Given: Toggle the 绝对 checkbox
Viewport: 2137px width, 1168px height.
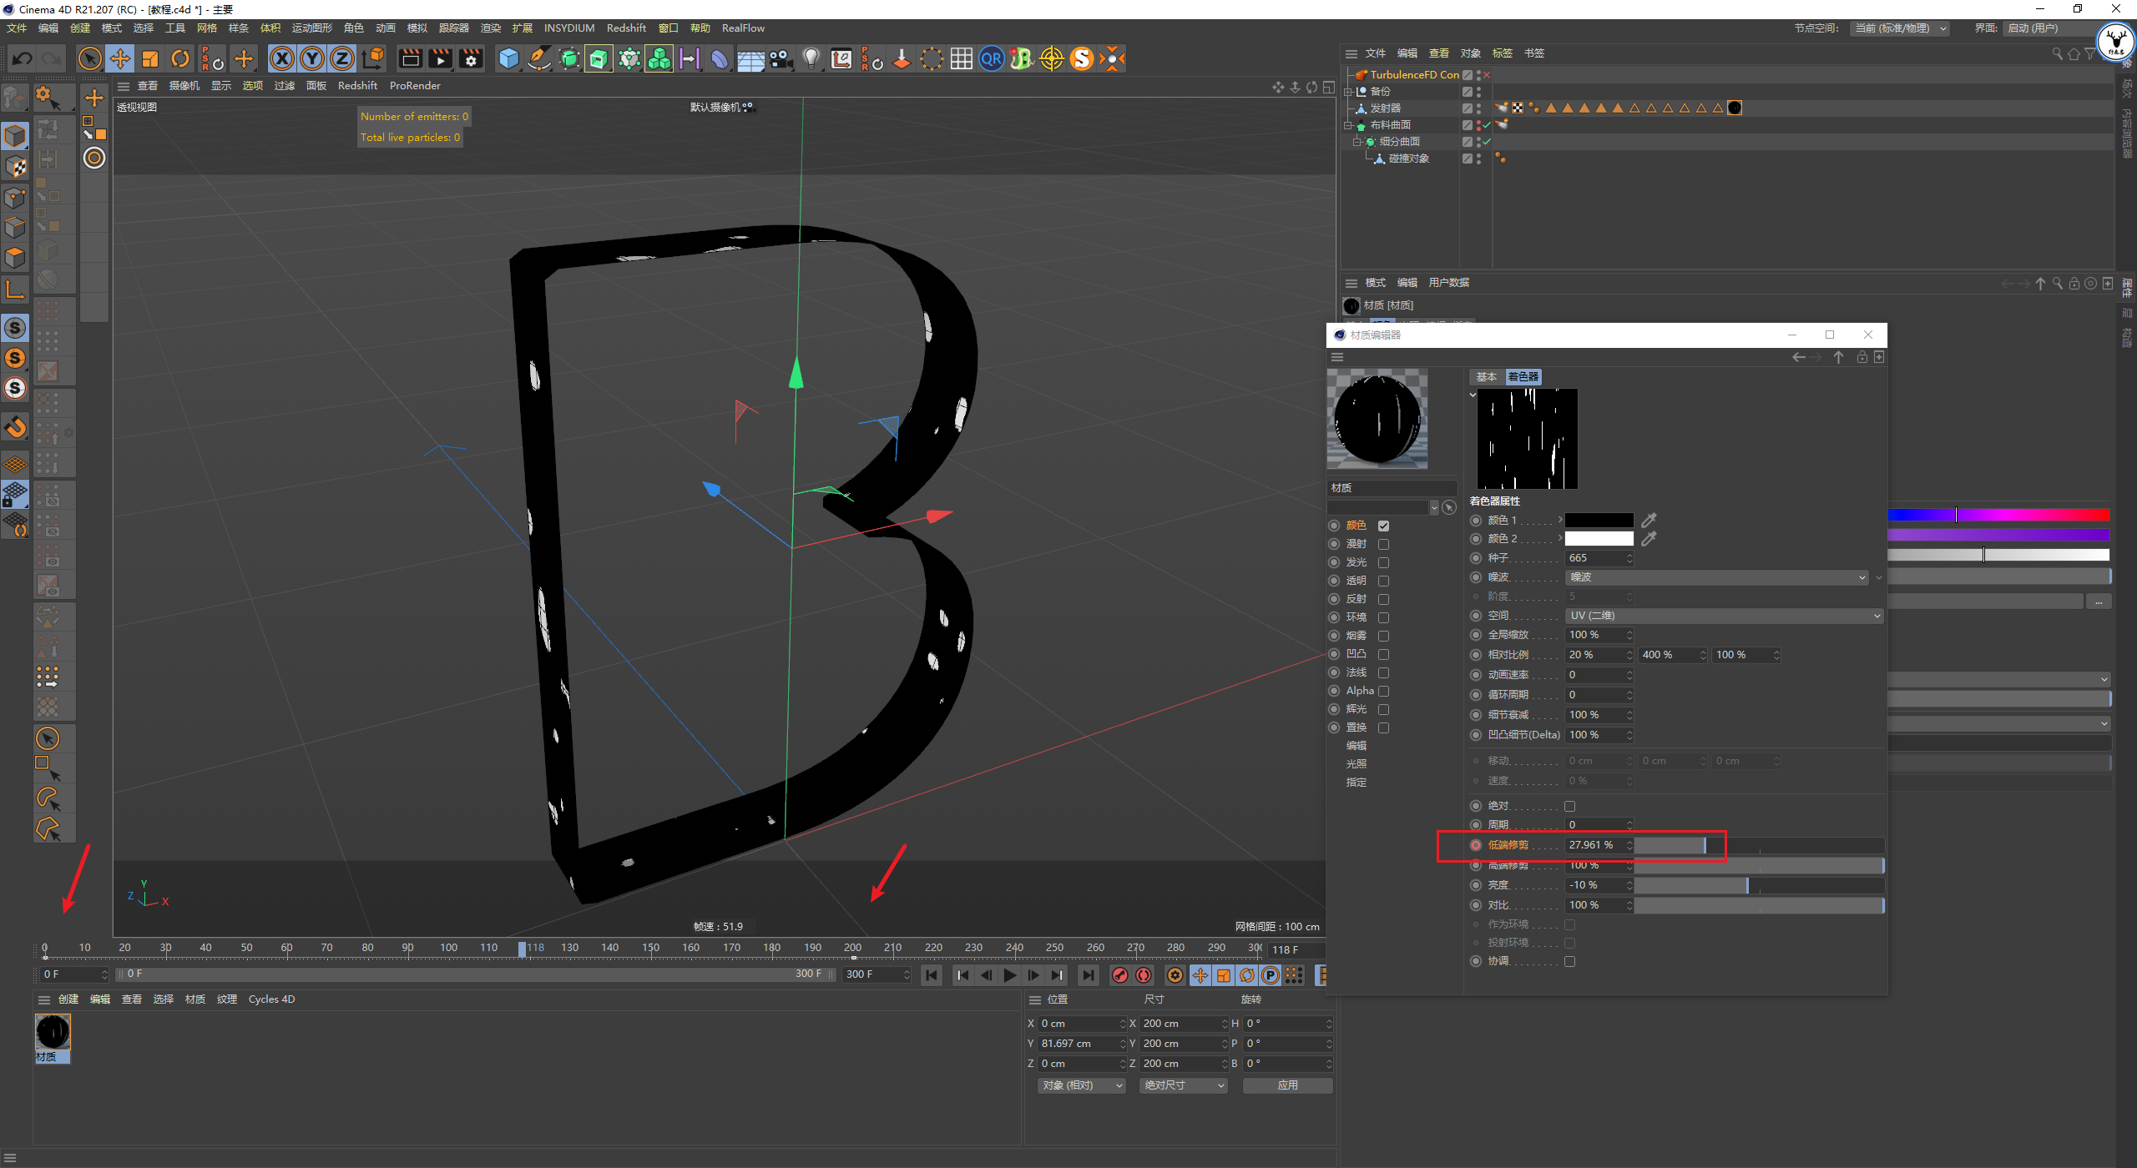Looking at the screenshot, I should pos(1569,806).
